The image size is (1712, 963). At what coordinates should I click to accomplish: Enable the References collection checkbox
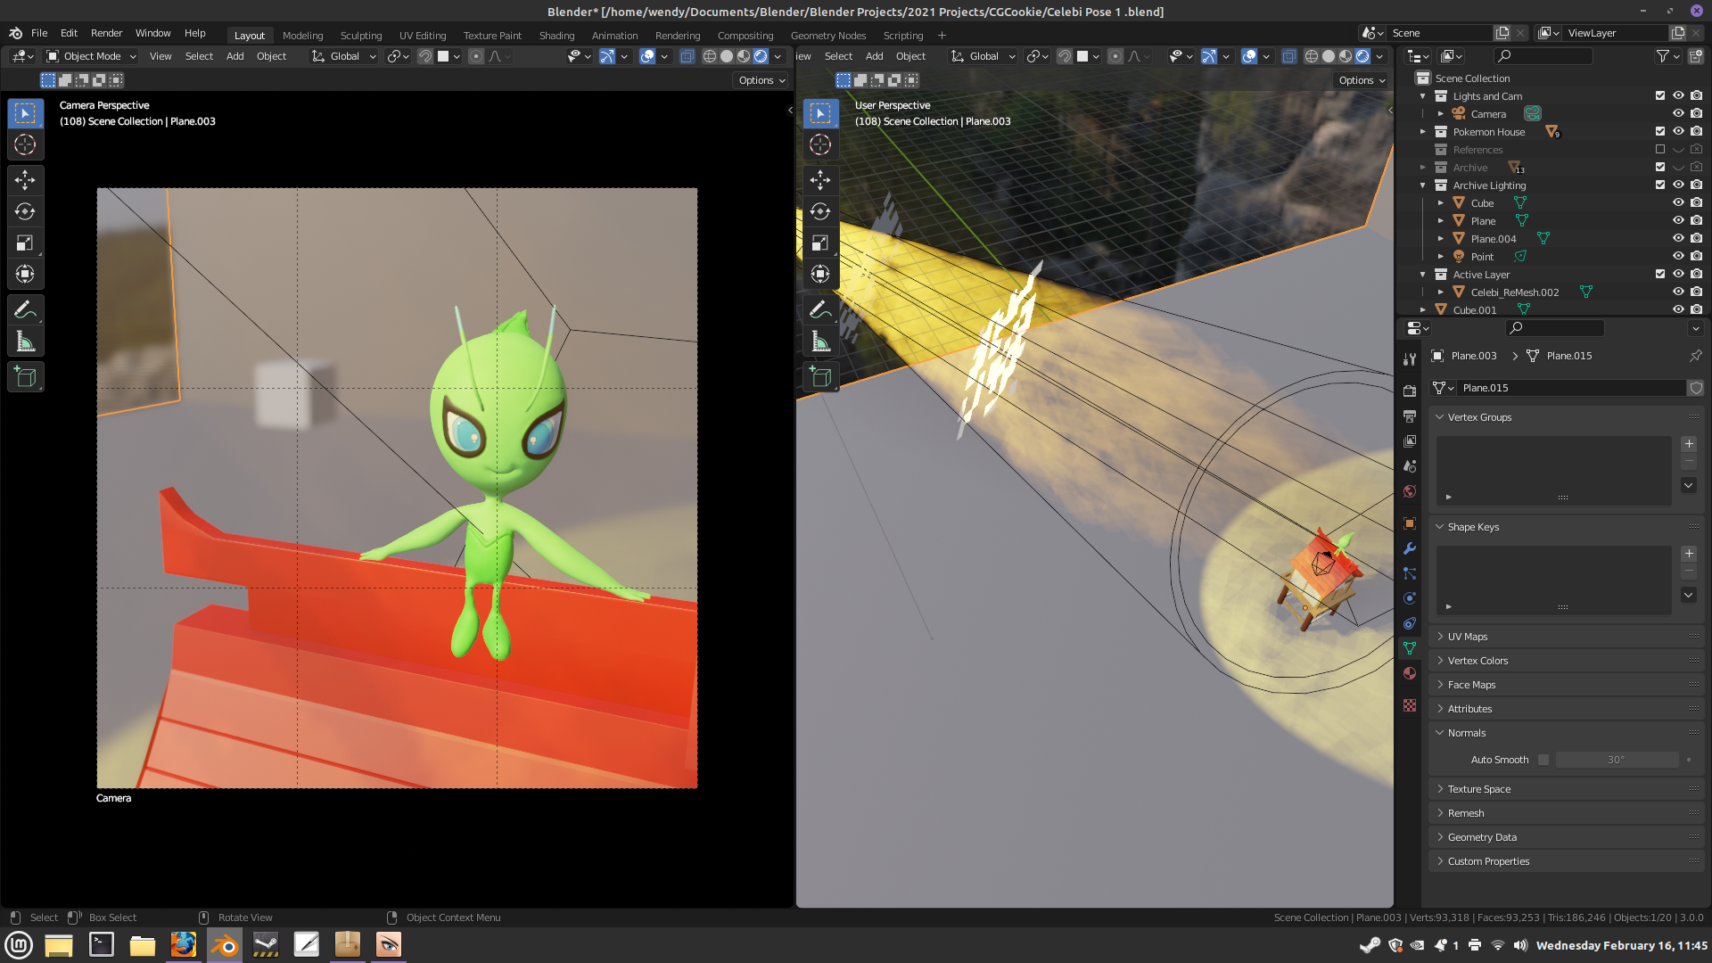pos(1660,150)
